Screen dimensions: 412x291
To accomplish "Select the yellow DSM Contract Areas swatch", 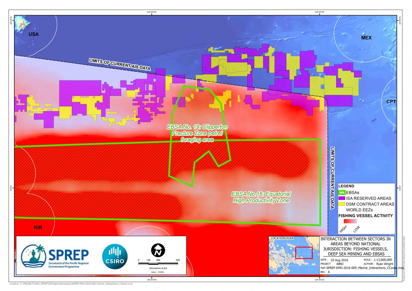I will (342, 204).
